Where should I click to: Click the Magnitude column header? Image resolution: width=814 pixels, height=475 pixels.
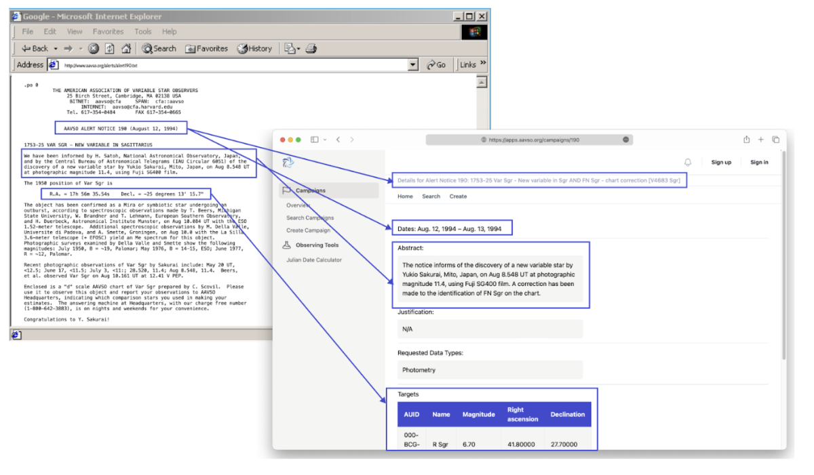pos(479,415)
